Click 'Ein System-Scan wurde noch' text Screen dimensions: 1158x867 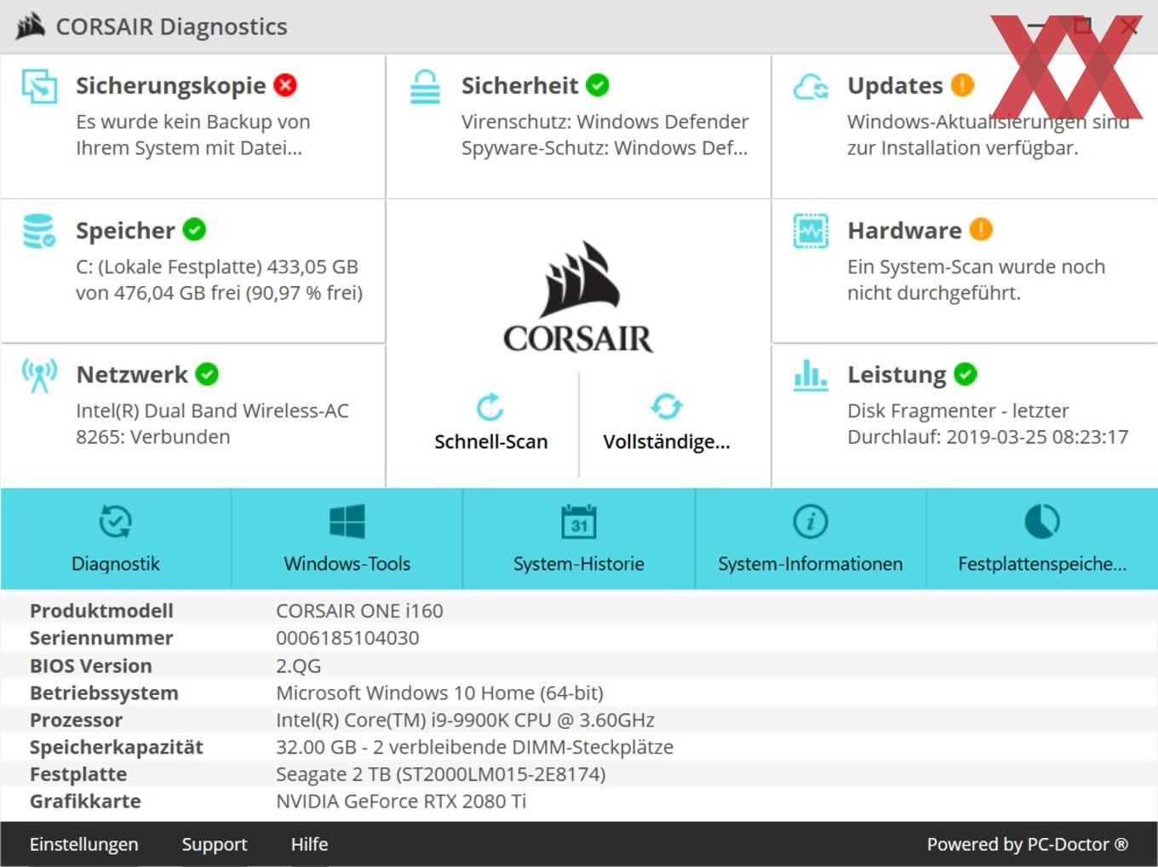pos(976,267)
